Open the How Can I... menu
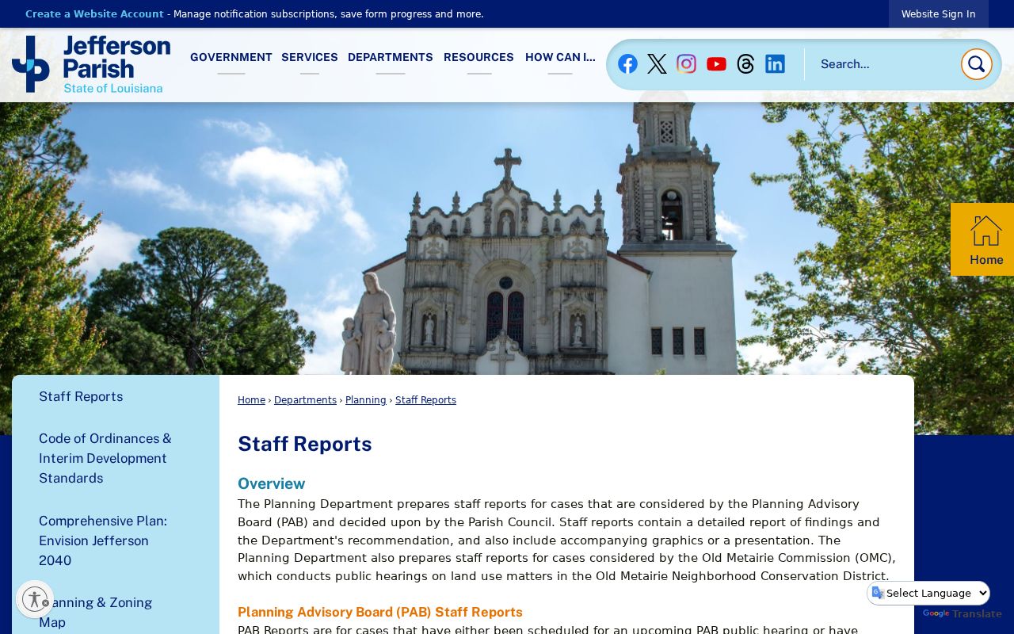This screenshot has width=1014, height=634. tap(560, 58)
